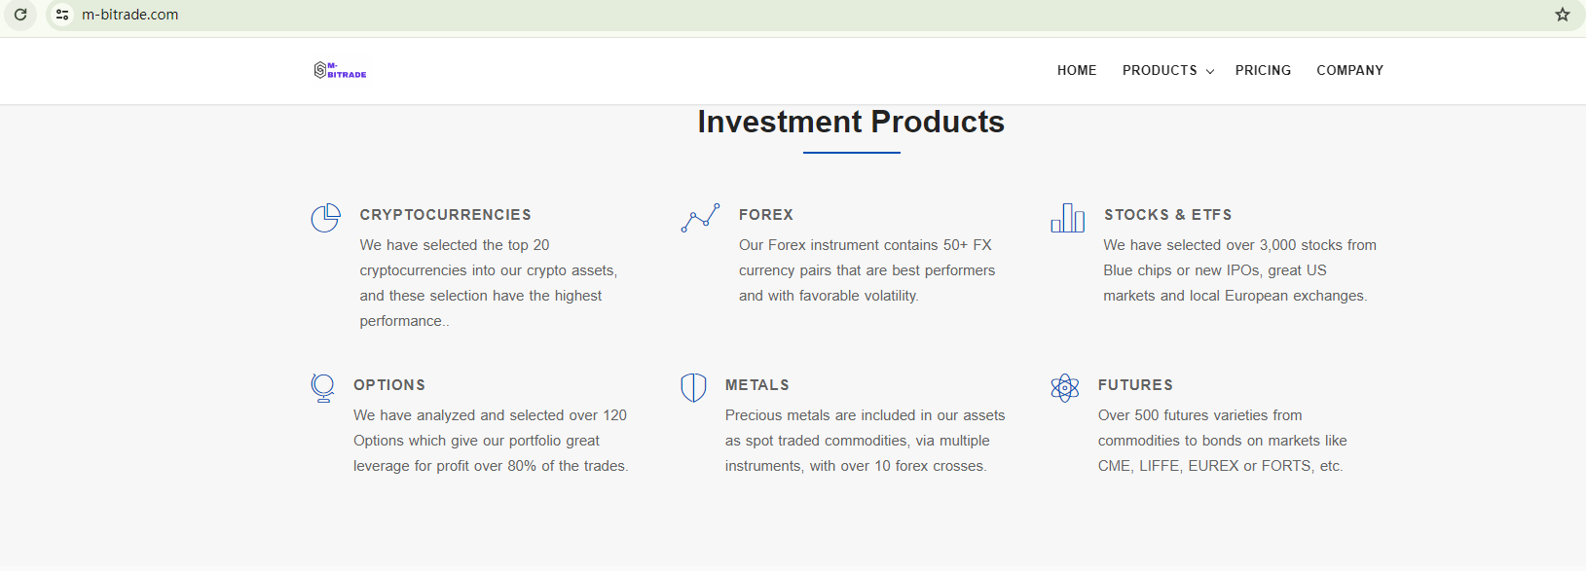Click the atom icon beside Futures
1586x571 pixels.
(1065, 387)
